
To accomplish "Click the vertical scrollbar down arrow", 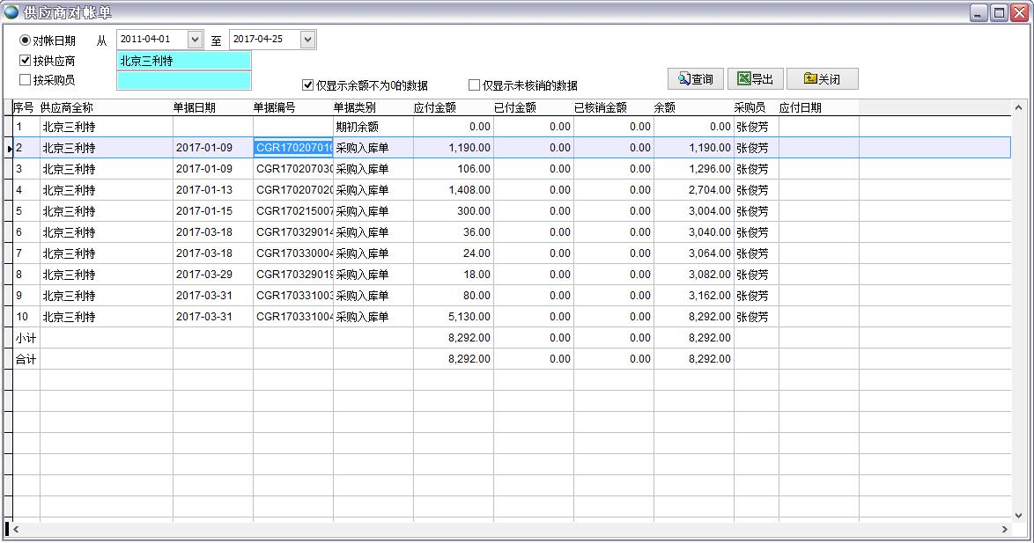I will pos(1019,516).
